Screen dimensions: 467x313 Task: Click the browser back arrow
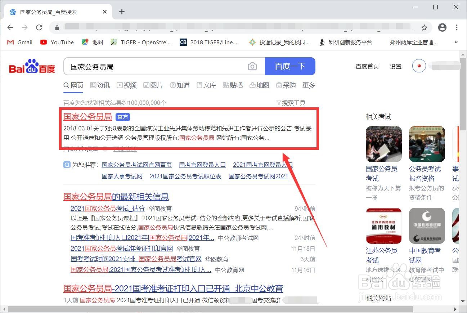pos(10,27)
